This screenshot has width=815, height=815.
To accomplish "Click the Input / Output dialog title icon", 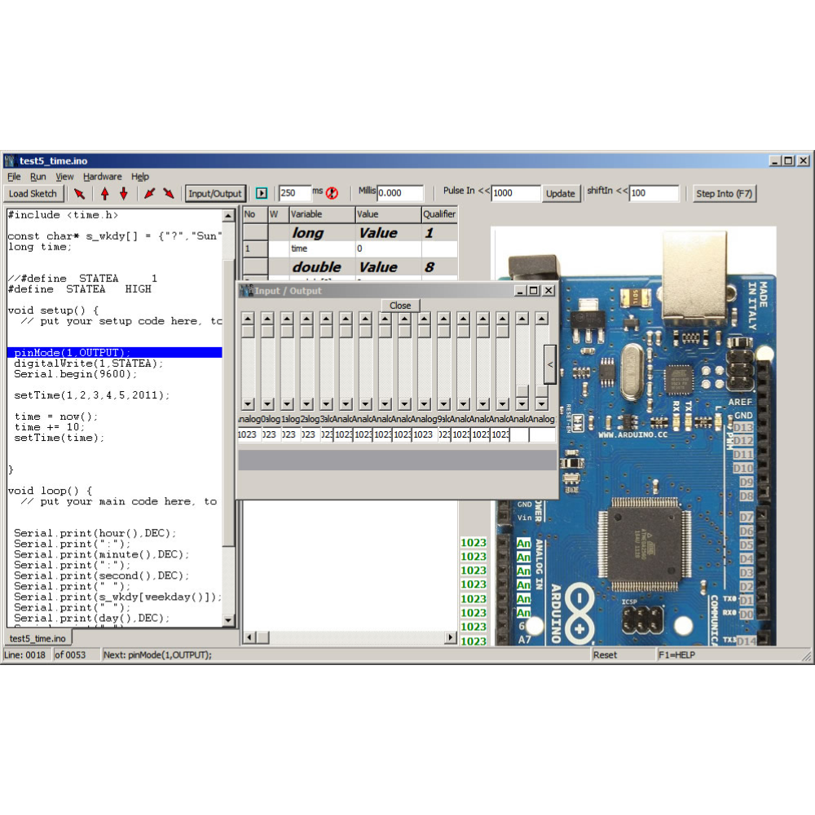I will tap(246, 291).
